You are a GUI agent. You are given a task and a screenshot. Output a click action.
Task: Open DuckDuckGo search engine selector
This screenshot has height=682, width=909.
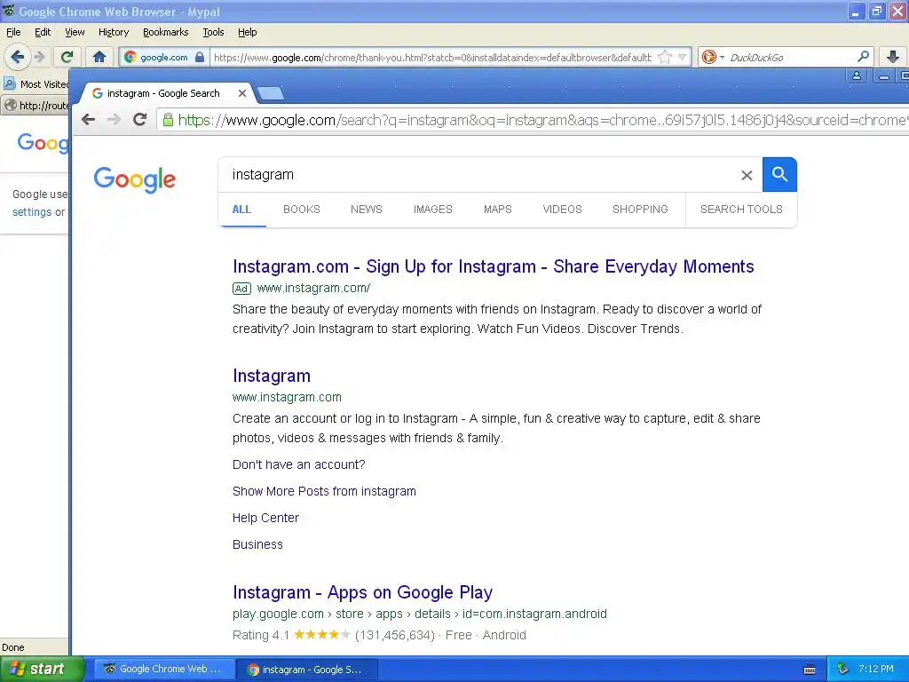[713, 57]
